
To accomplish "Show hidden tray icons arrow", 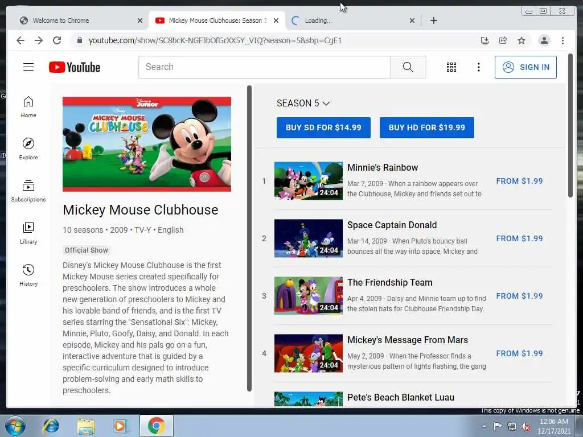I will click(484, 426).
